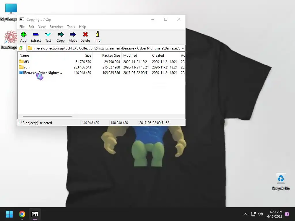The height and width of the screenshot is (221, 295).
Task: Click modified date 2017-06-22 00:51
Action: [136, 73]
